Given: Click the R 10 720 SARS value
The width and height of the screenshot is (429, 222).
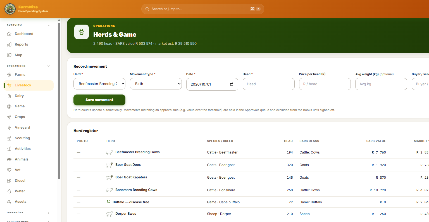Looking at the screenshot, I should 378,190.
